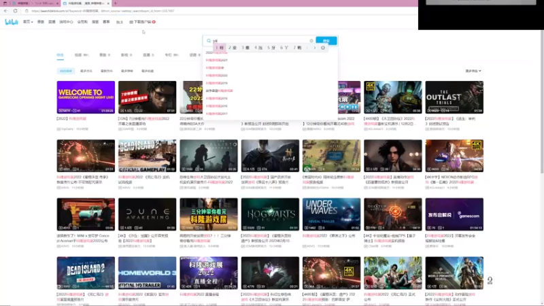Viewport: 544px width, 306px height.
Task: Expand the more filters dropdown at right
Action: tap(473, 71)
